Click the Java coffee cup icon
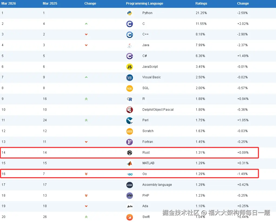276x222 pixels. 129,45
